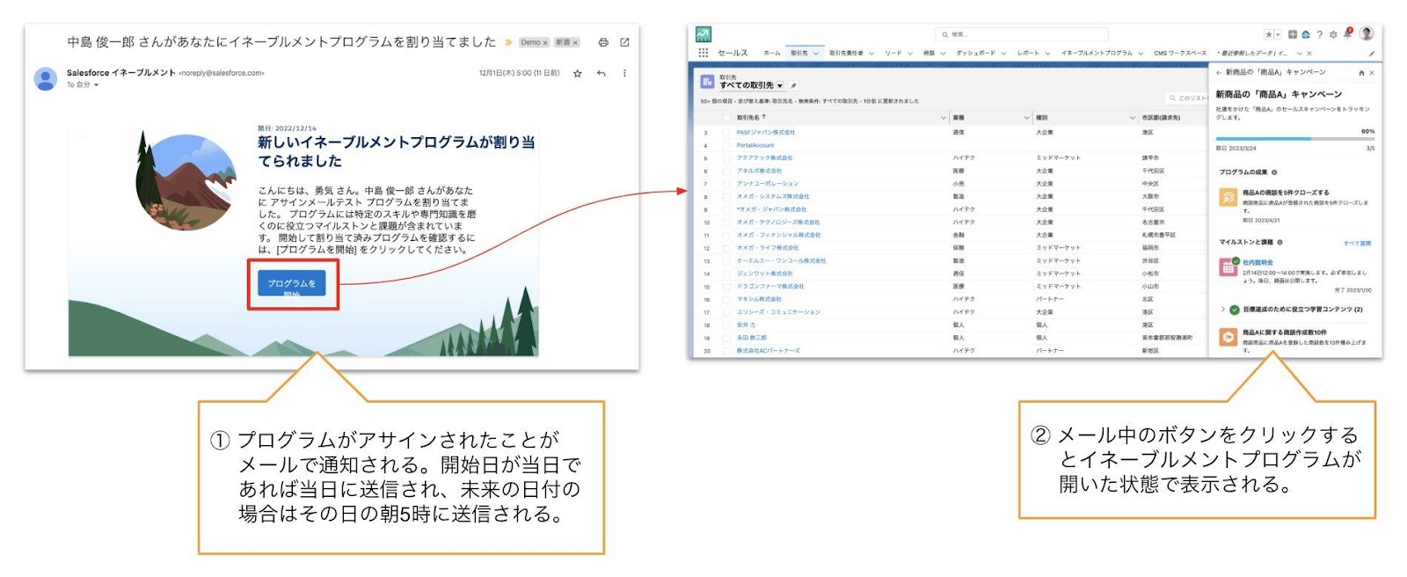
Task: Open the すべての取引先 list view dropdown
Action: [780, 86]
